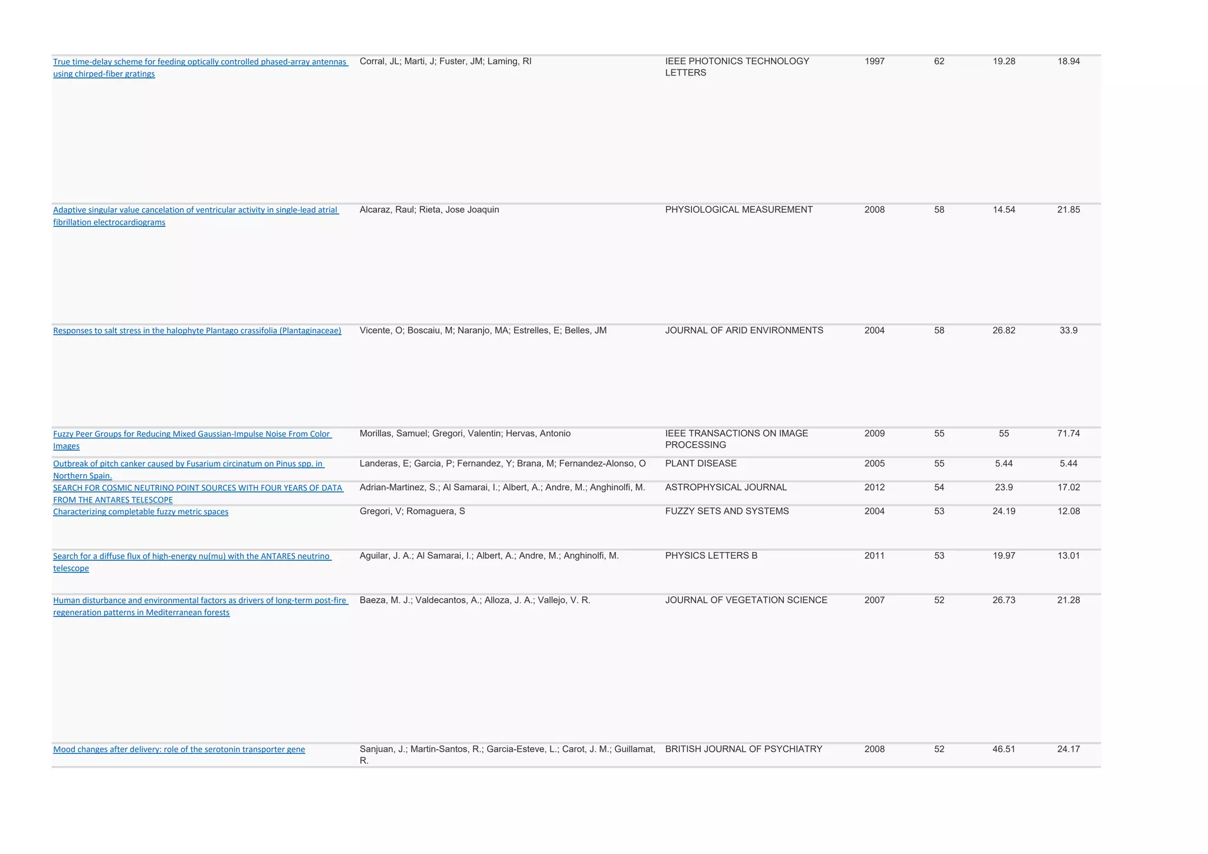Click year 2011 cell
Image resolution: width=1208 pixels, height=854 pixels.
[x=875, y=556]
